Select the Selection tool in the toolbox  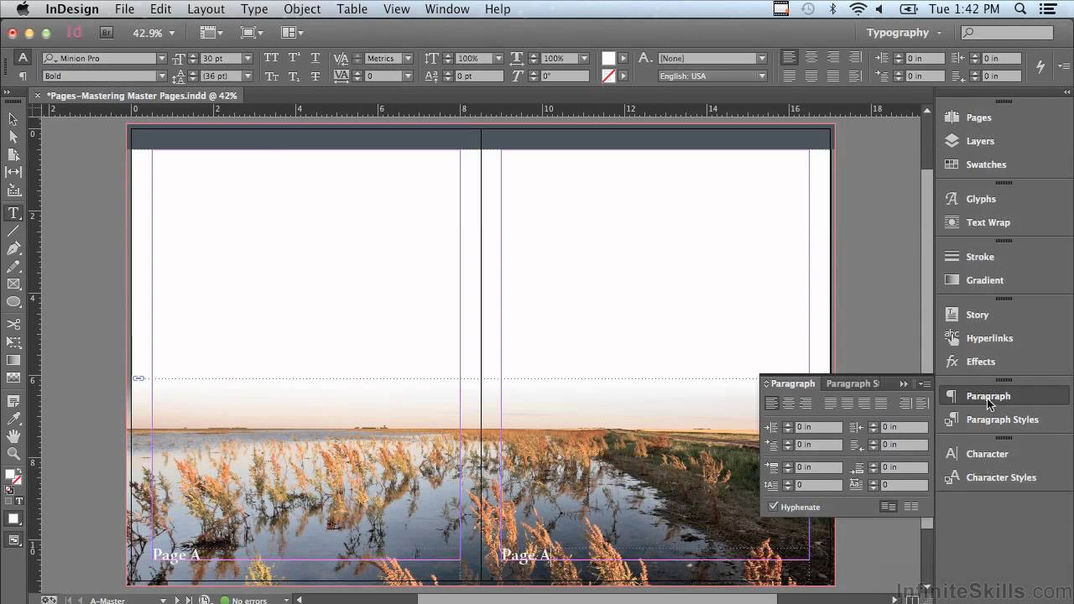click(x=13, y=119)
